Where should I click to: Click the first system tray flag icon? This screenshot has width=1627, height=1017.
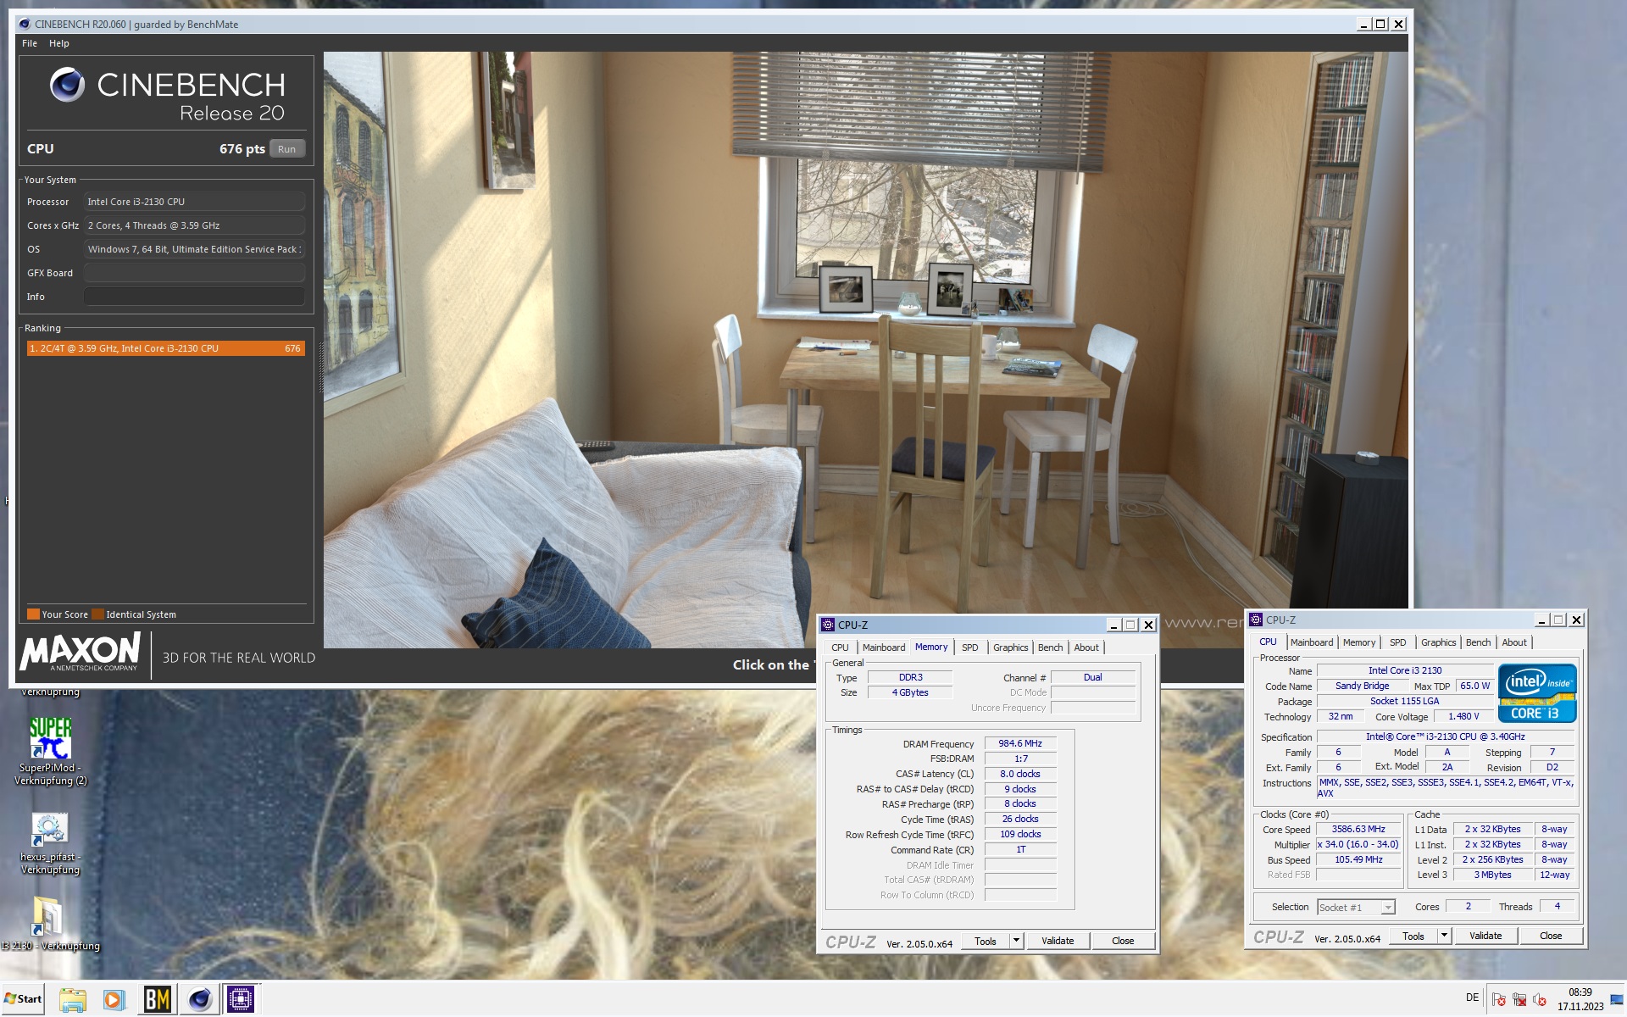[x=1498, y=999]
